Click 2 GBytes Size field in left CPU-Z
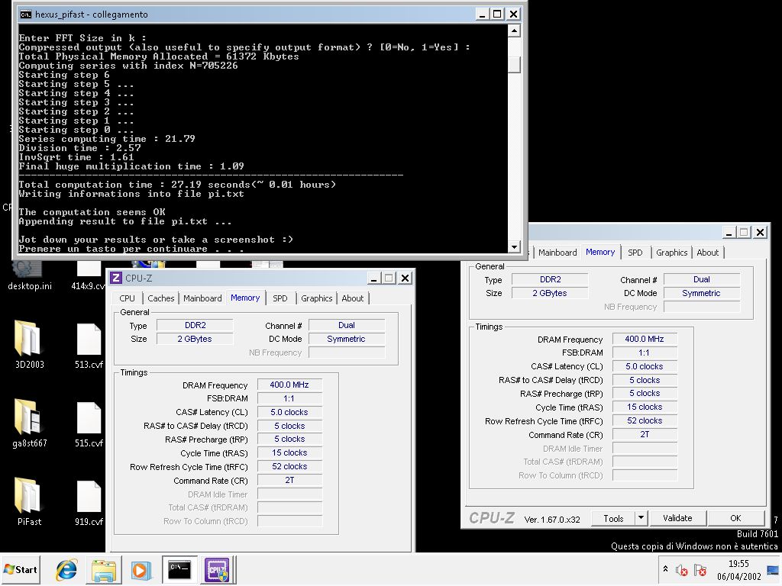The image size is (782, 586). click(195, 339)
